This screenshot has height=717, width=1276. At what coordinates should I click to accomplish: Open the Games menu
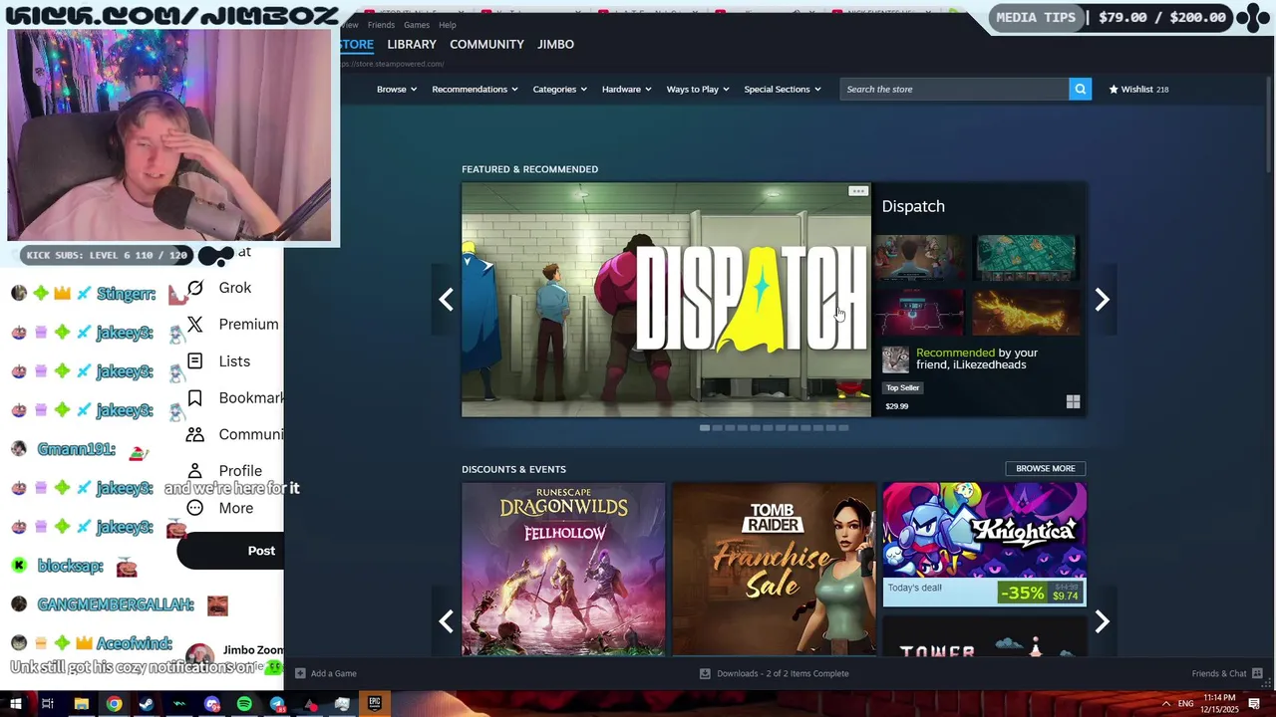pyautogui.click(x=417, y=25)
